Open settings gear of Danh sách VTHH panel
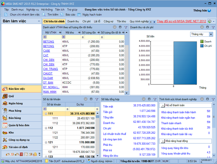 coord(115,27)
